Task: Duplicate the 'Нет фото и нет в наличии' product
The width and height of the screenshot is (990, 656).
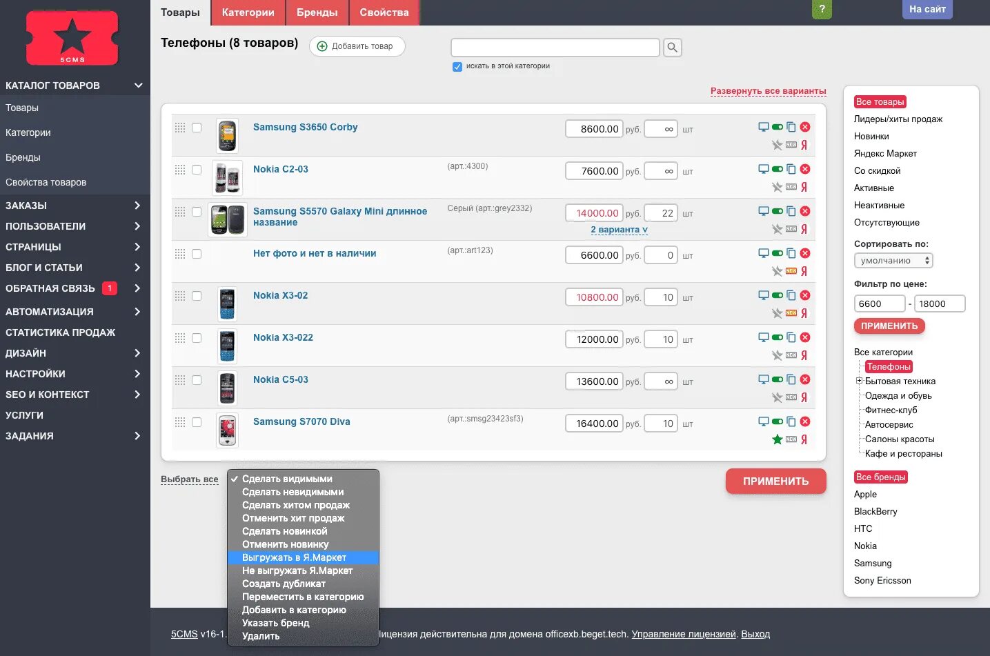Action: coord(791,253)
